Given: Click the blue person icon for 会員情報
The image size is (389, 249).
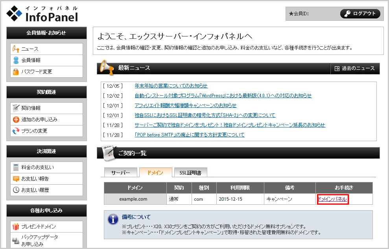Looking at the screenshot, I should [16, 60].
